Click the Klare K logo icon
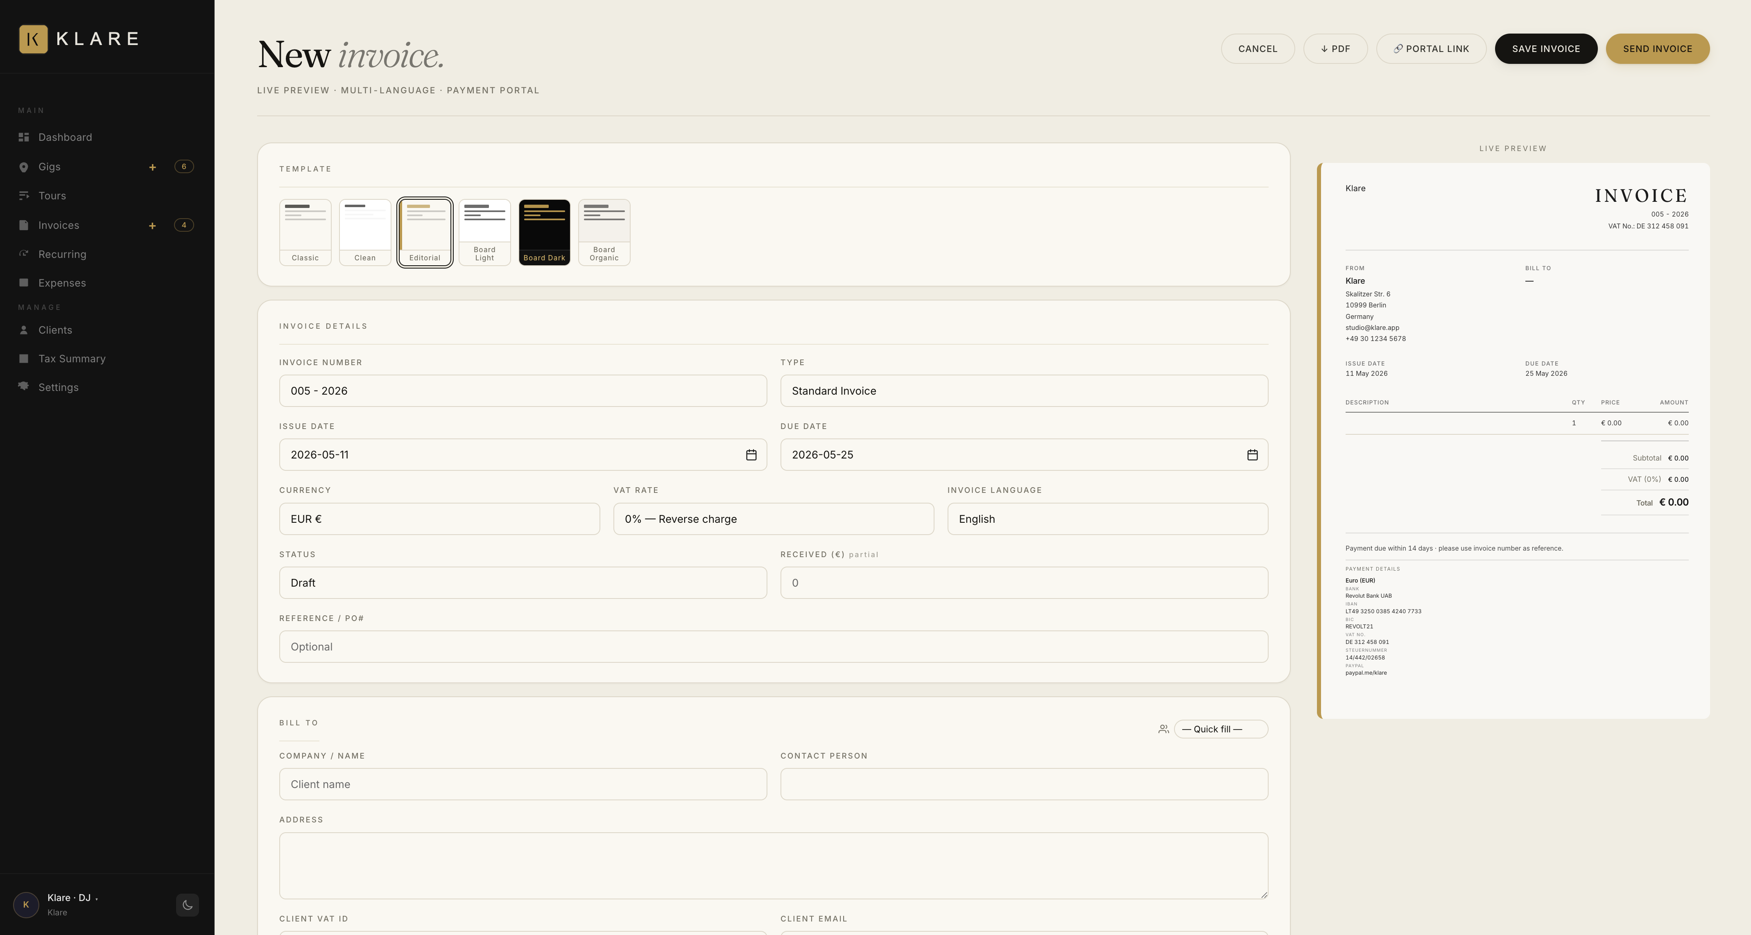1751x935 pixels. [33, 39]
